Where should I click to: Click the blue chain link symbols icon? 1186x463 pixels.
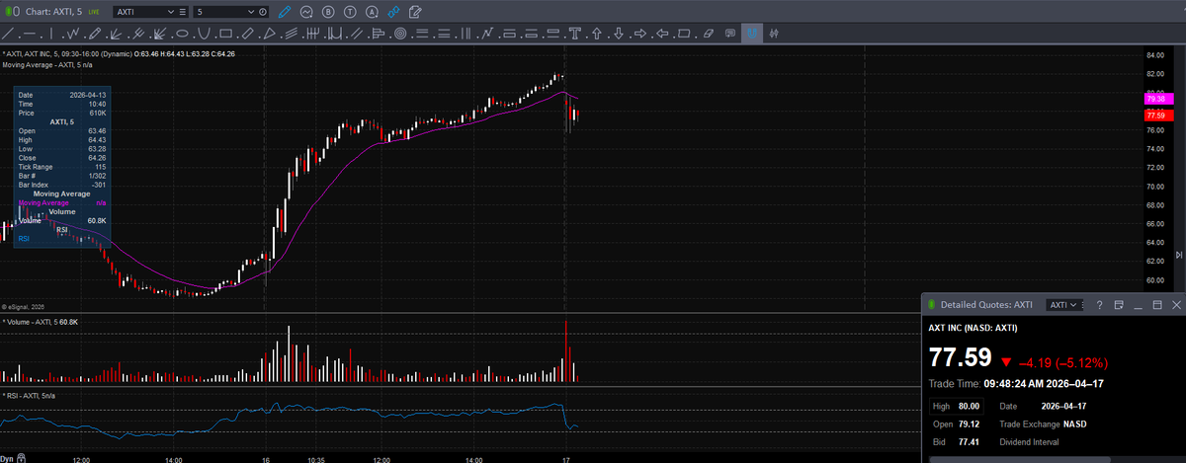tap(393, 12)
